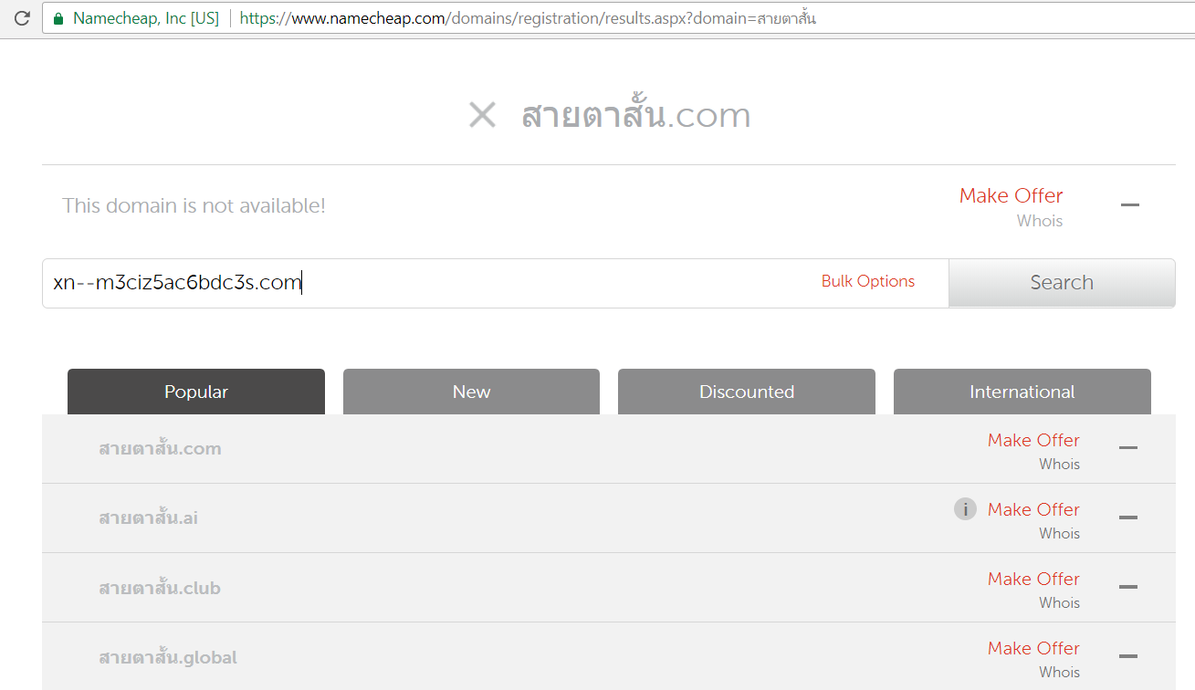Click minus icon on สายตาสั้น.com list row
The width and height of the screenshot is (1195, 690).
1128,447
